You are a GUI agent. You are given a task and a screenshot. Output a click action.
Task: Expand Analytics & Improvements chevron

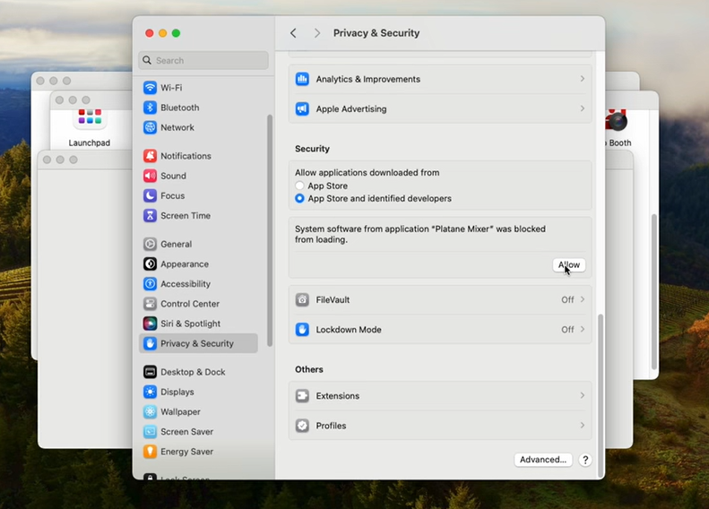(x=583, y=79)
